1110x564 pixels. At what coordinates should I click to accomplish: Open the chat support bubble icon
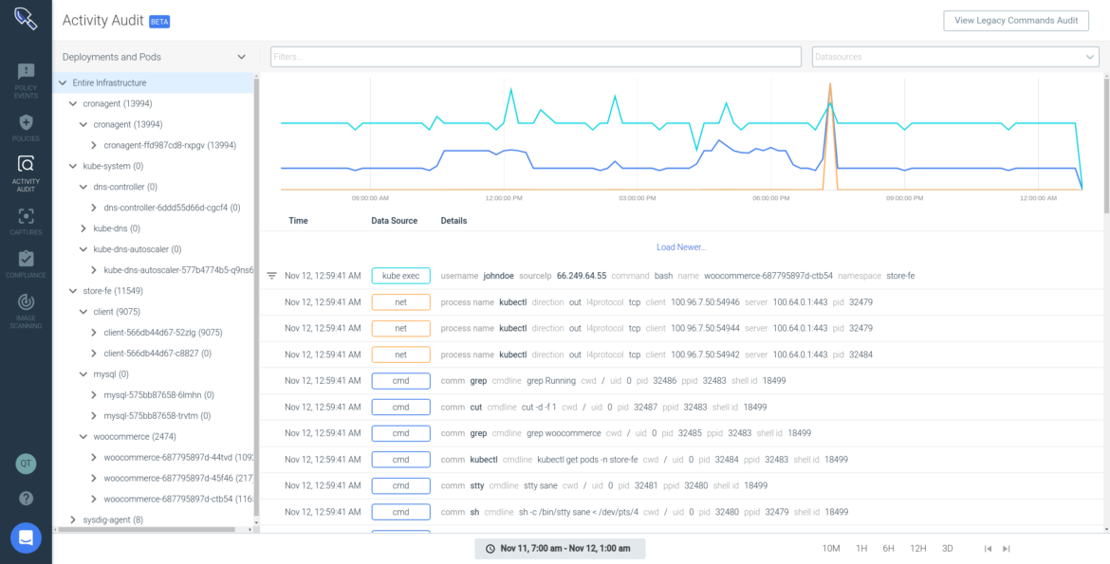click(x=26, y=537)
